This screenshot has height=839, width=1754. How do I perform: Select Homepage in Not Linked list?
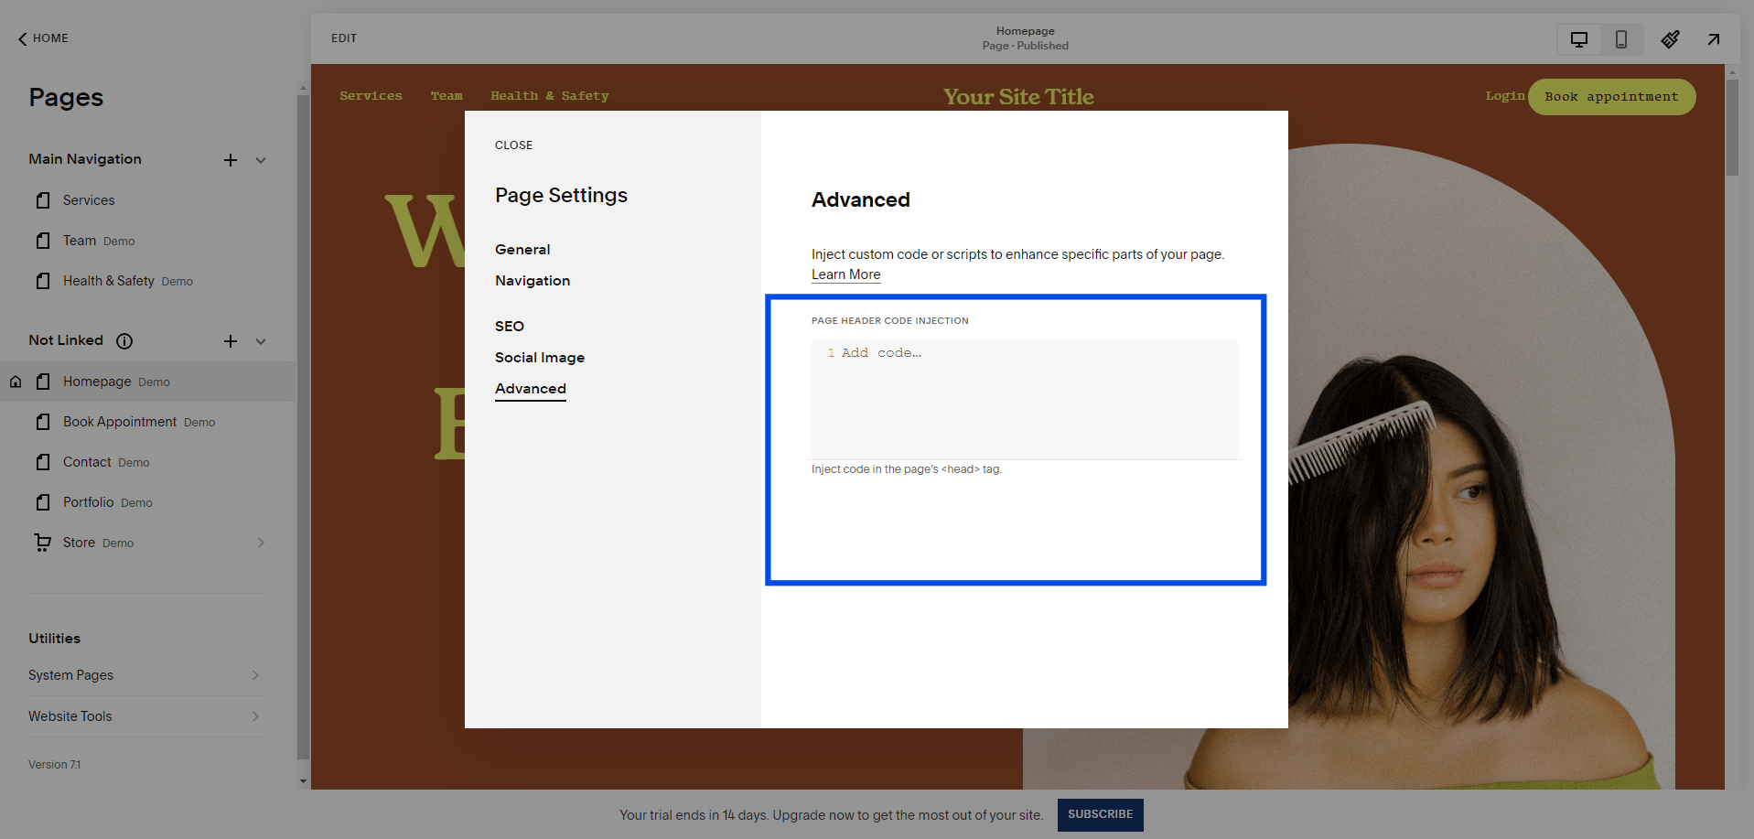pyautogui.click(x=97, y=382)
